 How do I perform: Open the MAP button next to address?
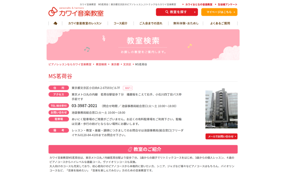[x=127, y=88]
